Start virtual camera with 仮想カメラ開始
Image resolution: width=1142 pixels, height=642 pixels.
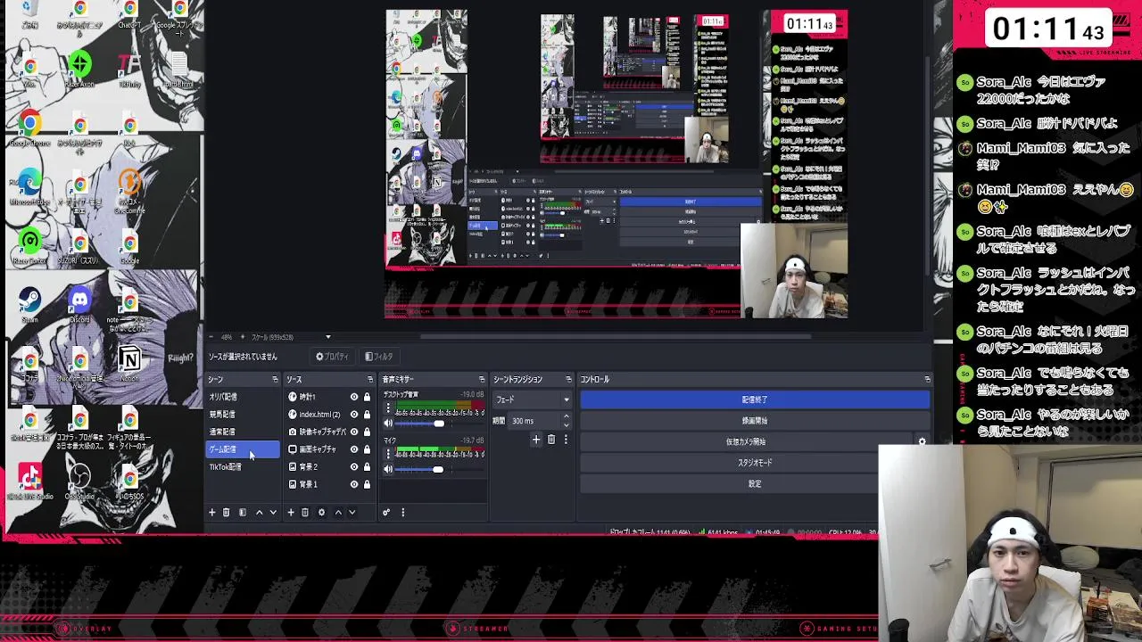(746, 441)
